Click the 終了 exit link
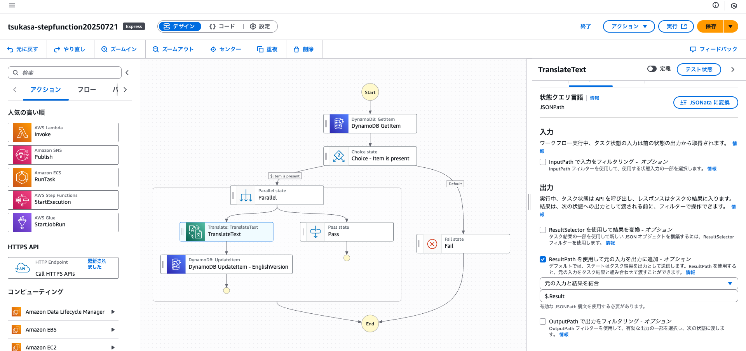This screenshot has height=351, width=746. (x=586, y=26)
